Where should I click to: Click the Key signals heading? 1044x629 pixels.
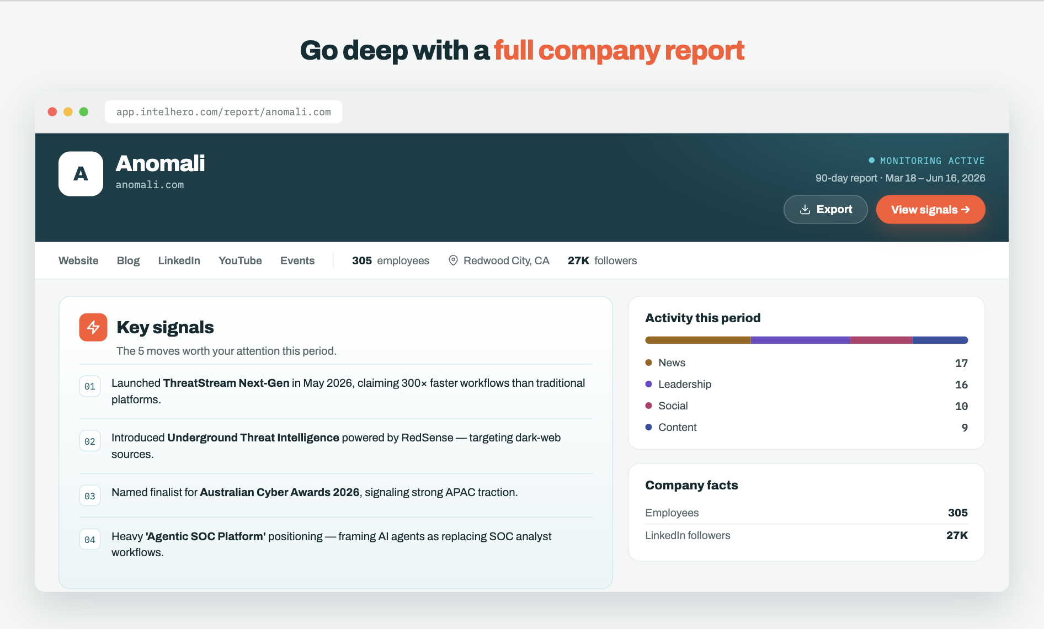(x=165, y=327)
